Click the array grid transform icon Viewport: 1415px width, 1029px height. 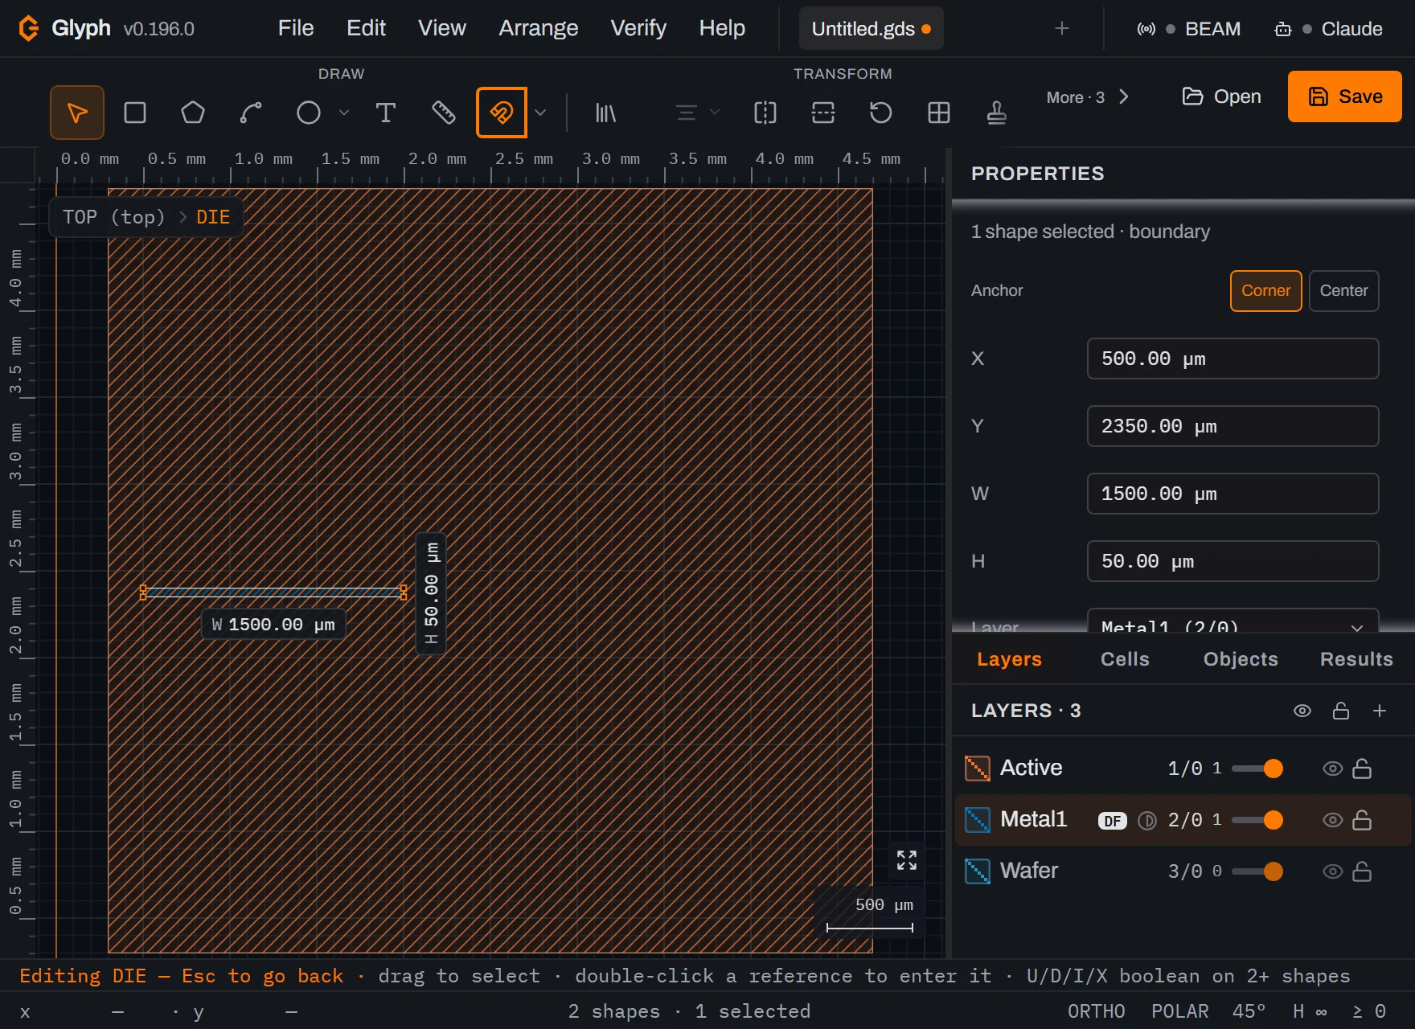coord(939,113)
